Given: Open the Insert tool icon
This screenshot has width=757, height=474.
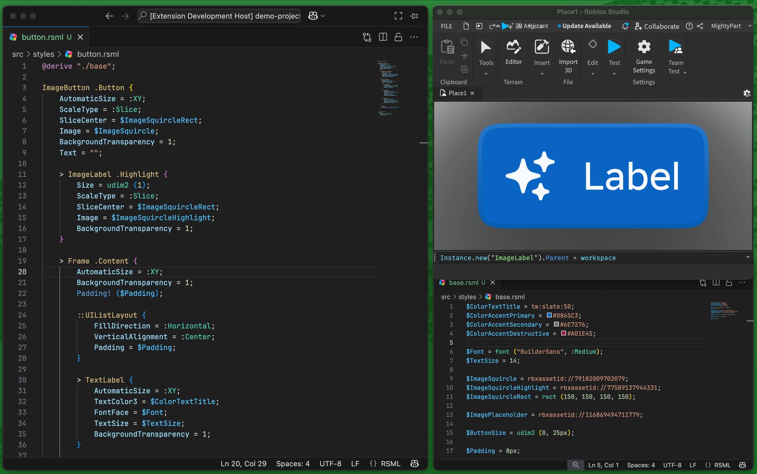Looking at the screenshot, I should click(x=542, y=47).
